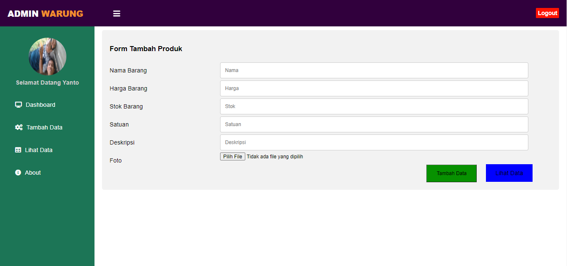The height and width of the screenshot is (266, 567).
Task: Open the hamburger menu in the top bar
Action: (116, 13)
